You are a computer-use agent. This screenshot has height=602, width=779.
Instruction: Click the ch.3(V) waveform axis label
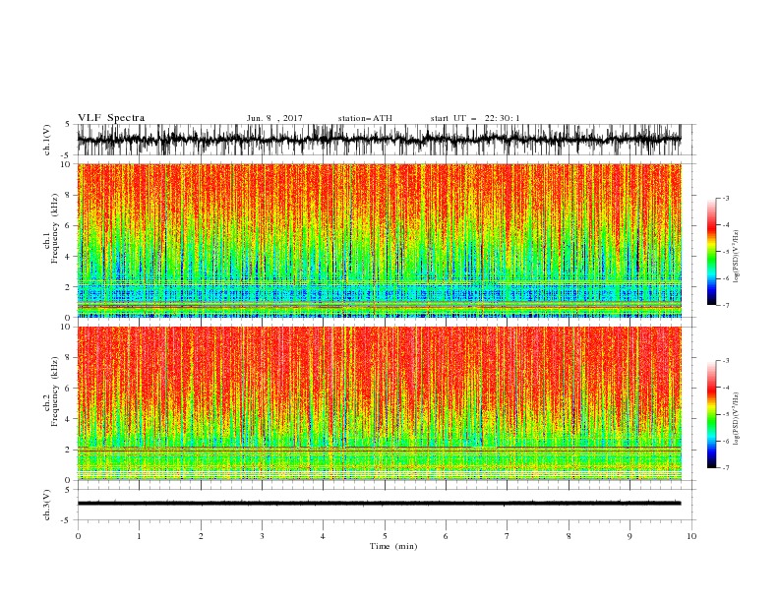point(47,505)
